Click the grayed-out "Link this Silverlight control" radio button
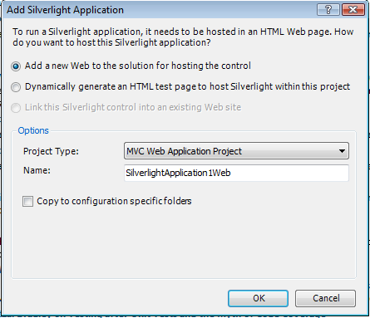 point(16,108)
